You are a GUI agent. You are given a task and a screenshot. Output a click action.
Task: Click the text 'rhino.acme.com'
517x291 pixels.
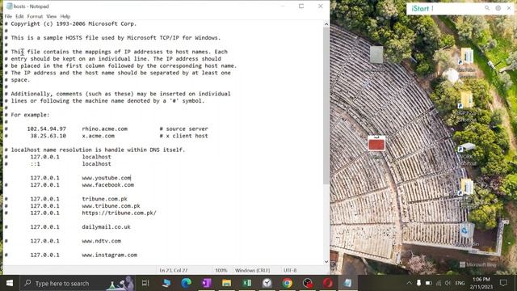point(104,129)
